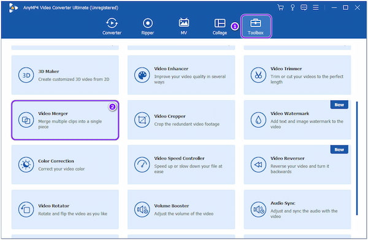Click the New badge on Video Watermark
This screenshot has width=368, height=240.
coord(339,105)
